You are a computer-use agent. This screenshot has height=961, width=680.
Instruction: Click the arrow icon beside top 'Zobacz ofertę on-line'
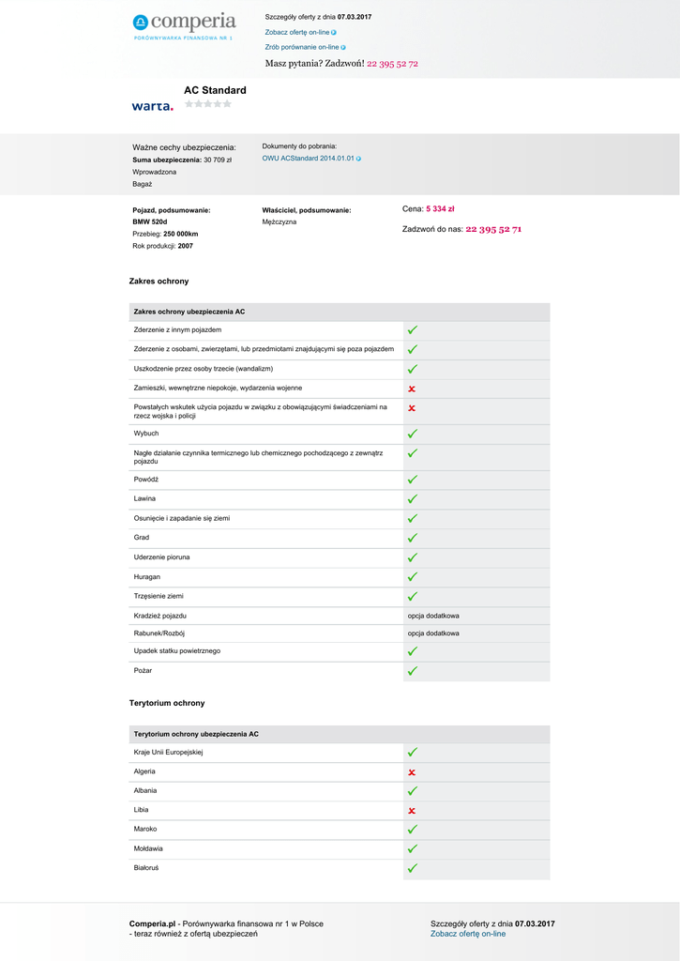(x=334, y=32)
